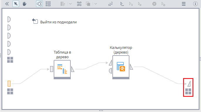Open the hamburger menu
Screen dimensions: 201x112
tap(184, 4)
